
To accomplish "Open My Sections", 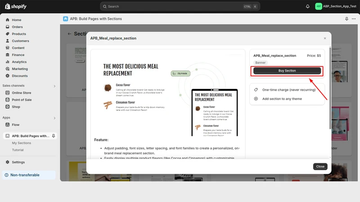I will click(x=21, y=143).
